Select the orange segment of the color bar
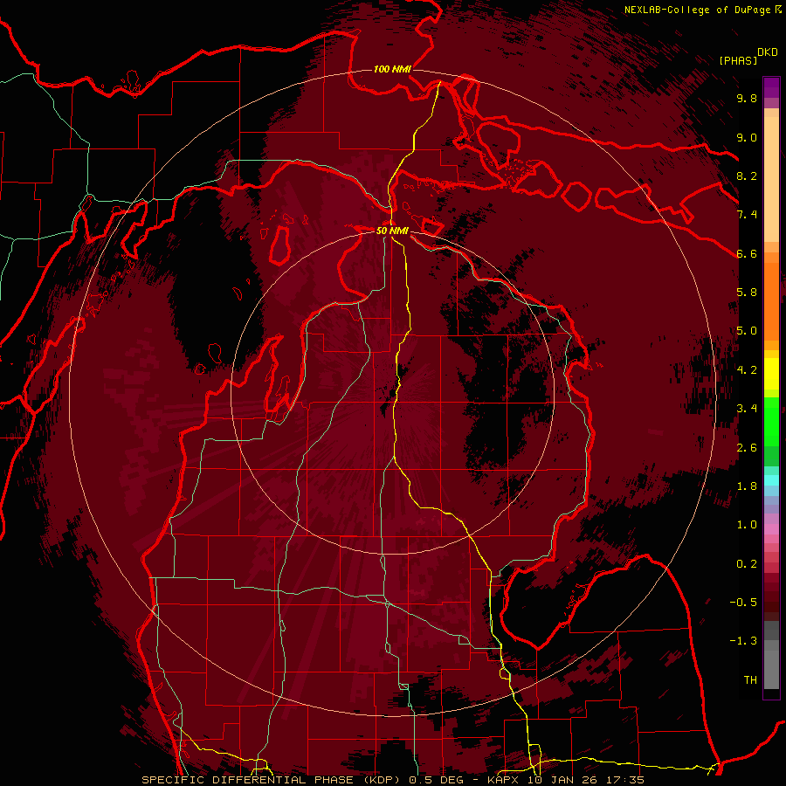786x786 pixels. tap(771, 300)
